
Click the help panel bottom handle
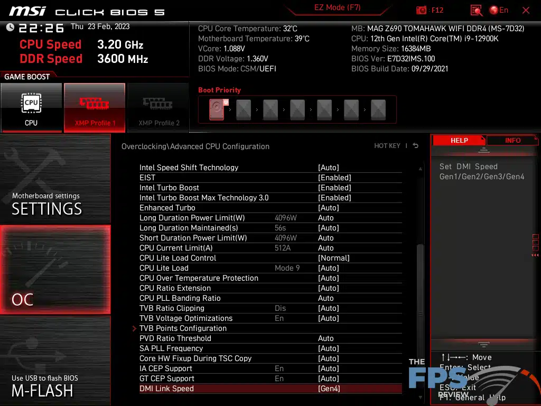pos(484,344)
